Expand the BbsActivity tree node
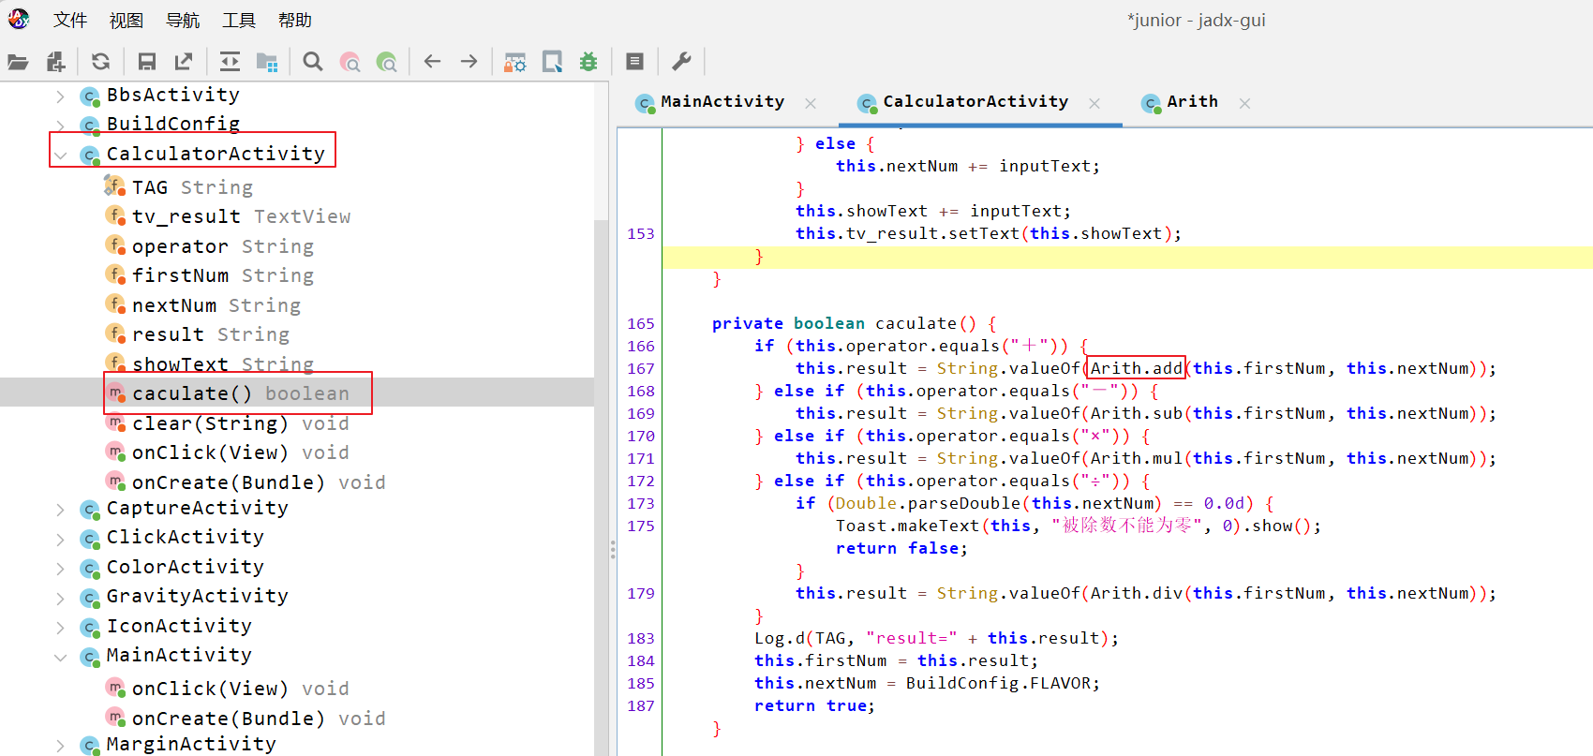Image resolution: width=1593 pixels, height=756 pixels. point(60,96)
